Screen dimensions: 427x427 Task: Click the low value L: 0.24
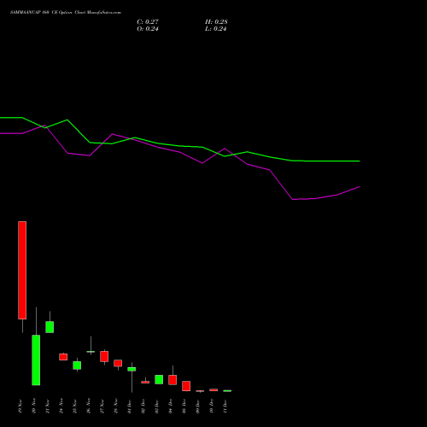pos(216,29)
